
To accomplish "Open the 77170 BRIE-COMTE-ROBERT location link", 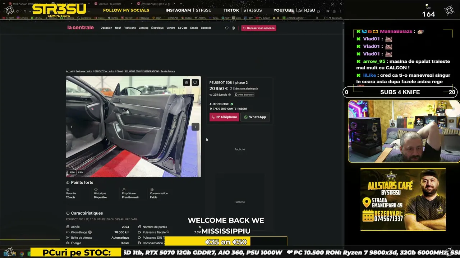I will point(230,109).
